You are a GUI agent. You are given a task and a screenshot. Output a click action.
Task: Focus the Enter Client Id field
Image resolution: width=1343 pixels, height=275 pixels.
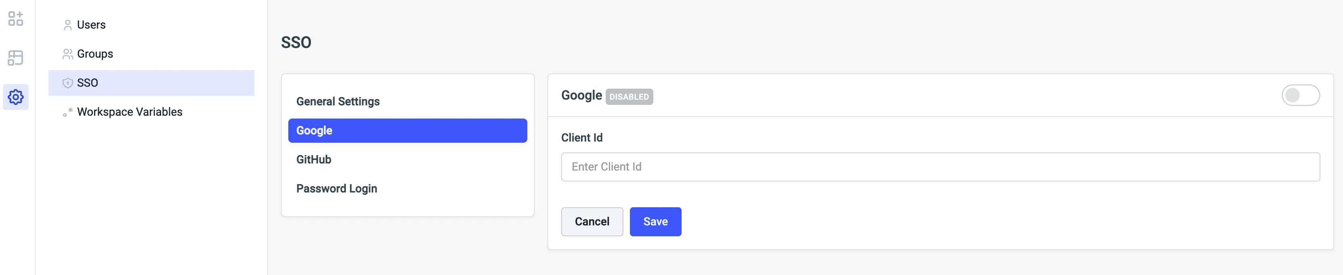[x=940, y=167]
